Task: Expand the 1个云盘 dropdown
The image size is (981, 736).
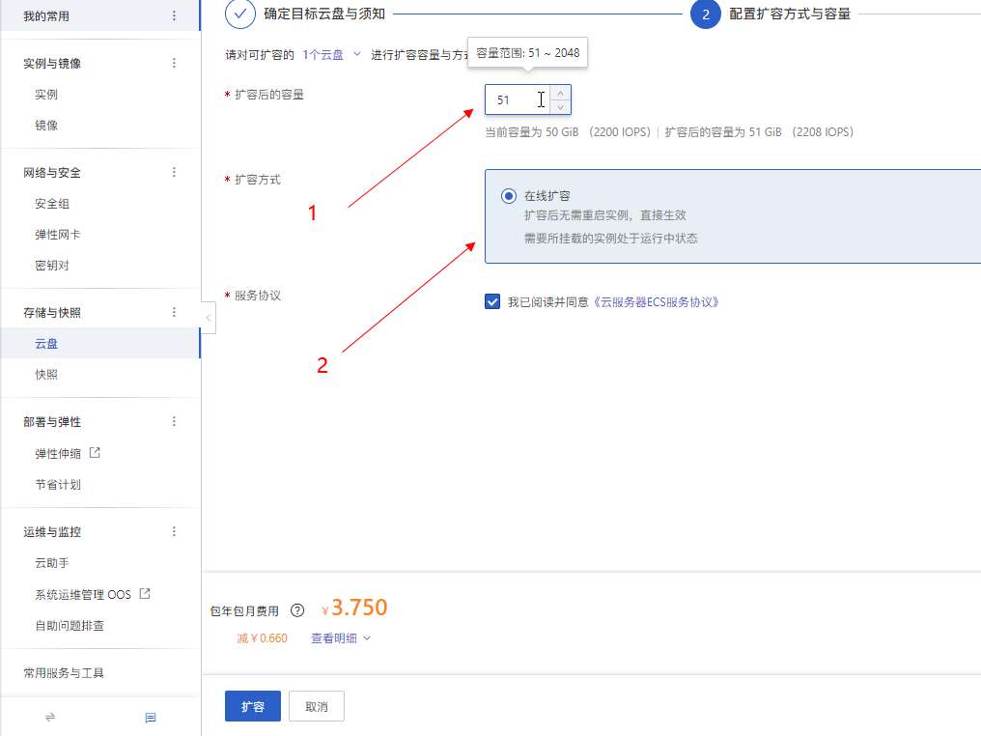Action: 331,55
